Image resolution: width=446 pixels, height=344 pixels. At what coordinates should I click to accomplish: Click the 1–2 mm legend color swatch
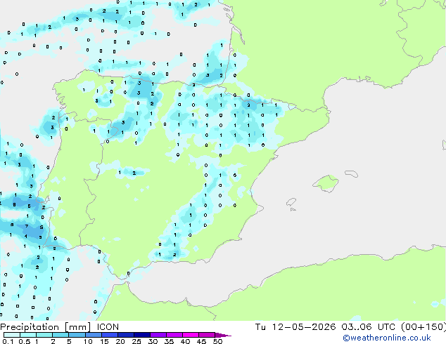(44, 335)
